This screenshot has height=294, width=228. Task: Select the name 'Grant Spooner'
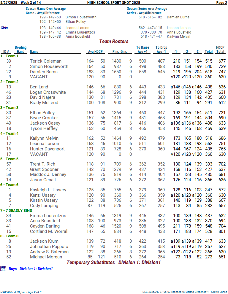(x=44, y=169)
